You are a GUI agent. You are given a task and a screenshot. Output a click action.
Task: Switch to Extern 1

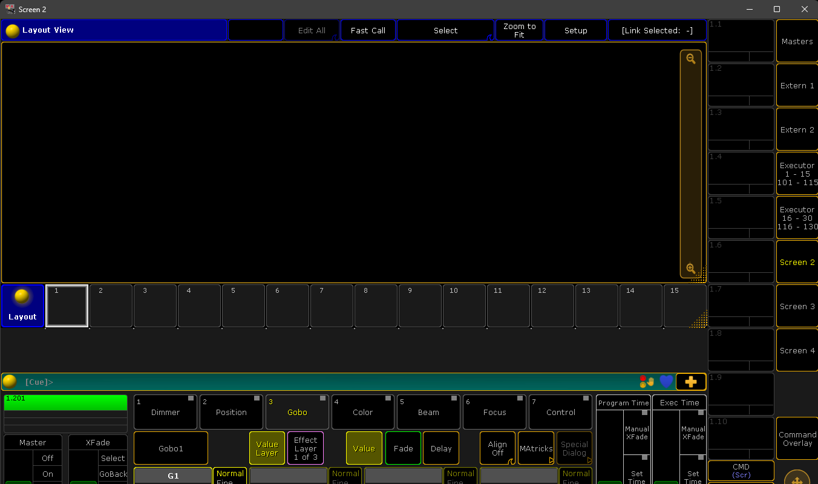click(x=797, y=85)
